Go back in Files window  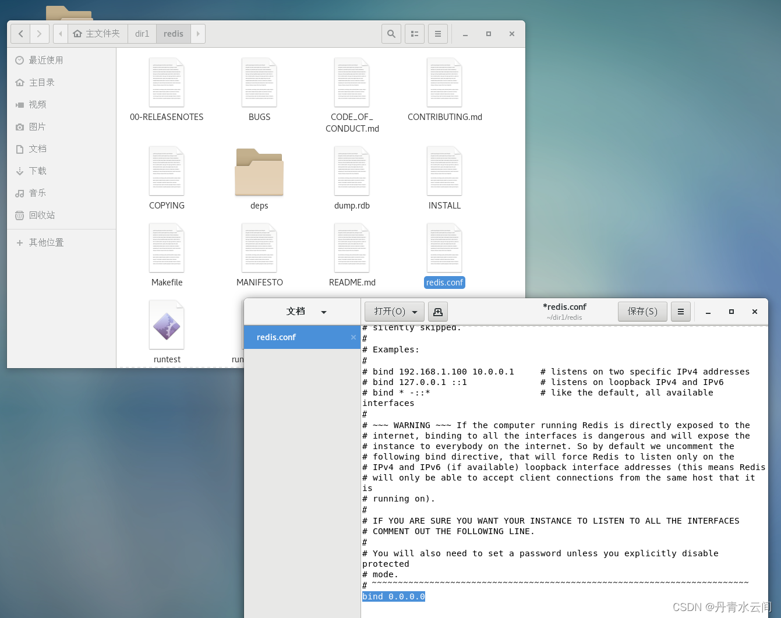21,34
